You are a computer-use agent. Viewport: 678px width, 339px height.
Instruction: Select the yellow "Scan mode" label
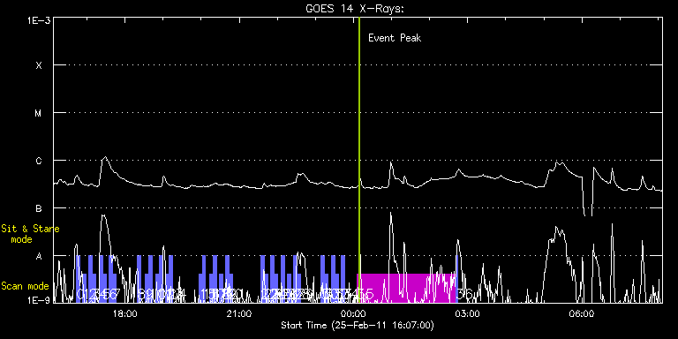(x=25, y=286)
